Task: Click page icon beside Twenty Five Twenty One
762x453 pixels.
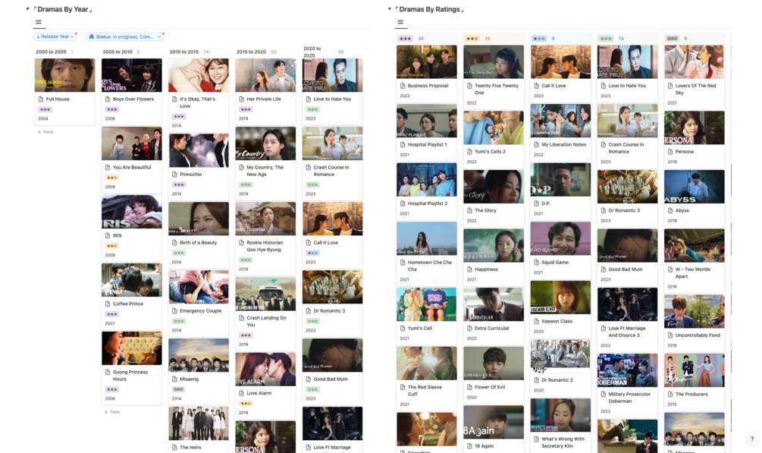Action: point(470,86)
